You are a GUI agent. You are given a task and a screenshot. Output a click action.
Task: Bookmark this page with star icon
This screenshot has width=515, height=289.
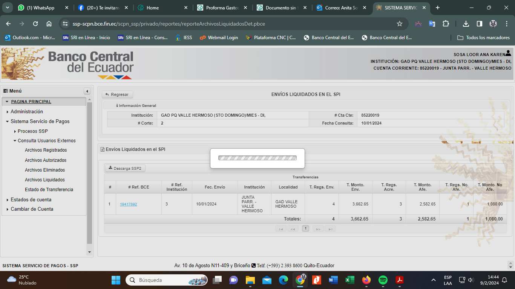pyautogui.click(x=400, y=24)
